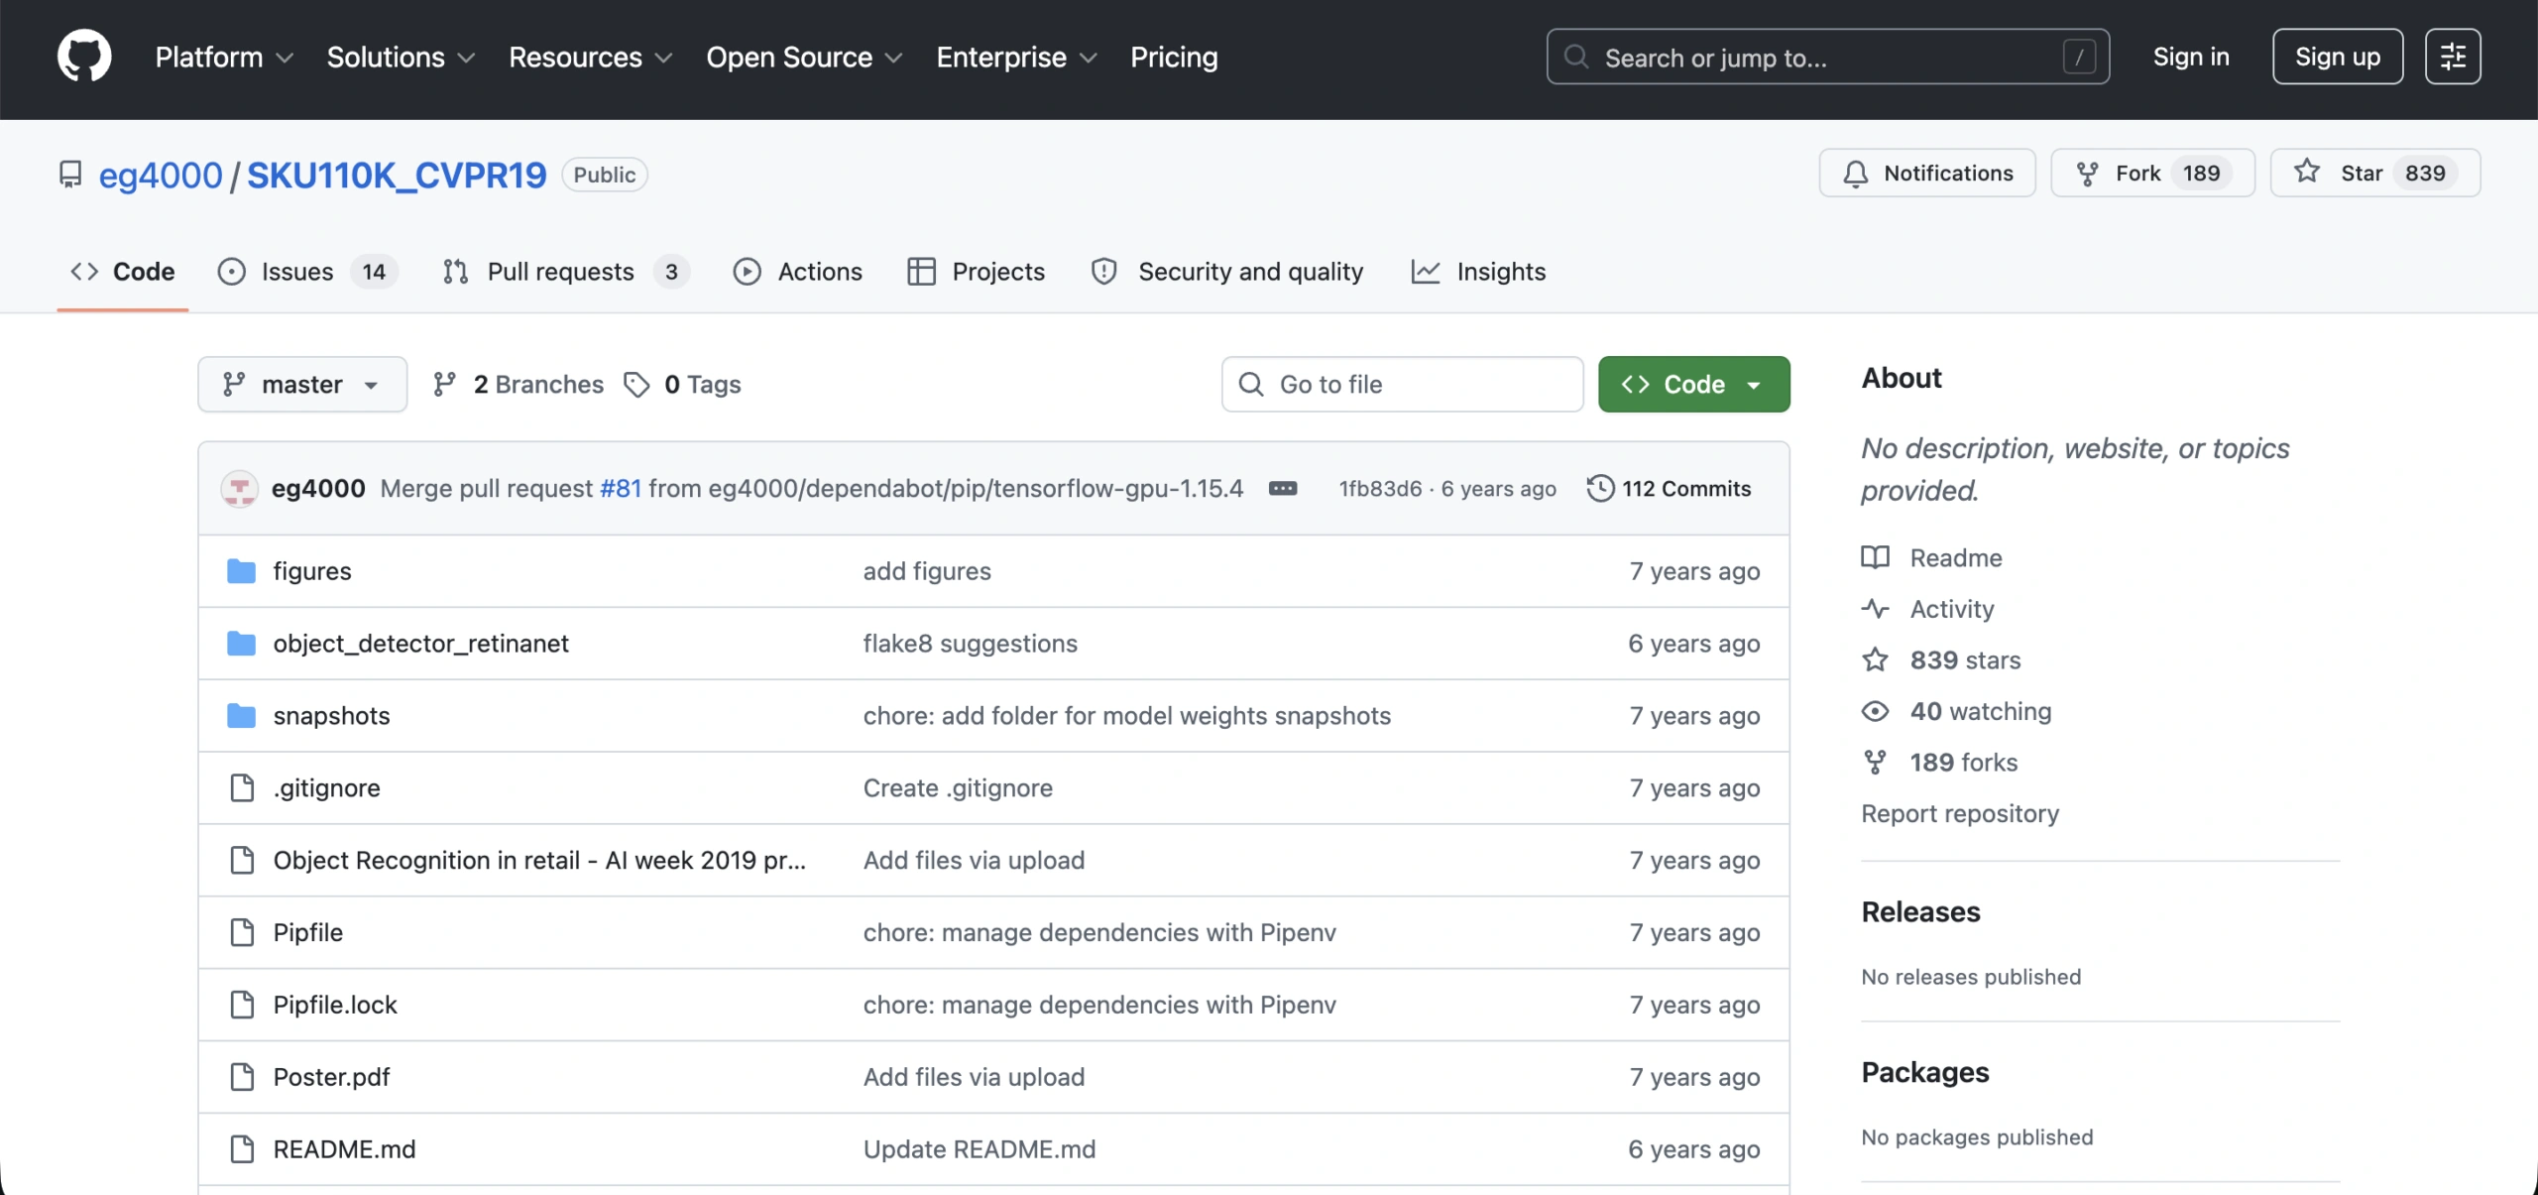The height and width of the screenshot is (1195, 2538).
Task: Open the master branch selector dropdown
Action: pyautogui.click(x=302, y=385)
